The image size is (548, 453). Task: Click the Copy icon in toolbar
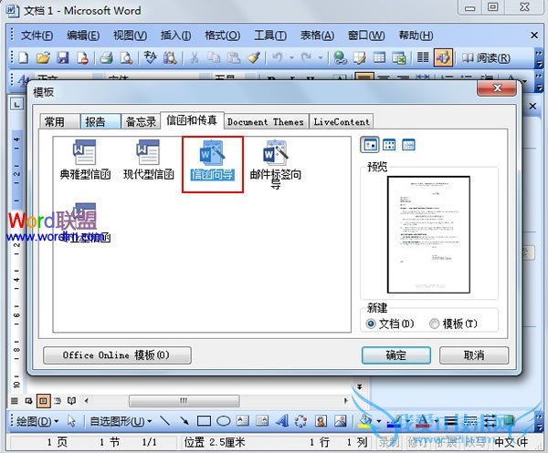pyautogui.click(x=214, y=57)
